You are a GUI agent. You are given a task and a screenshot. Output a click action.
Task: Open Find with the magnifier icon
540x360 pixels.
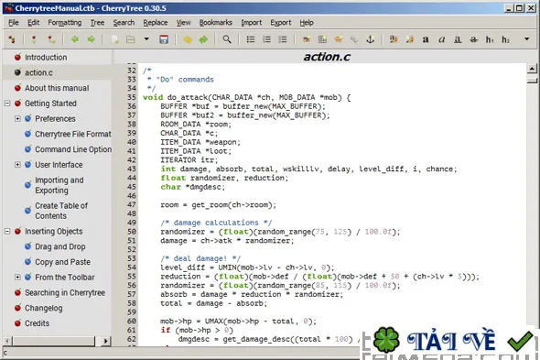(x=227, y=39)
